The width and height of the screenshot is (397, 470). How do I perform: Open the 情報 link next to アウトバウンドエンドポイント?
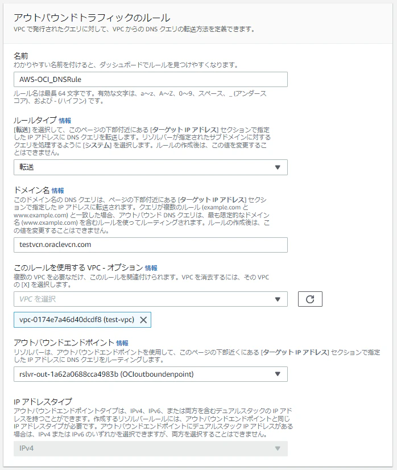click(122, 343)
